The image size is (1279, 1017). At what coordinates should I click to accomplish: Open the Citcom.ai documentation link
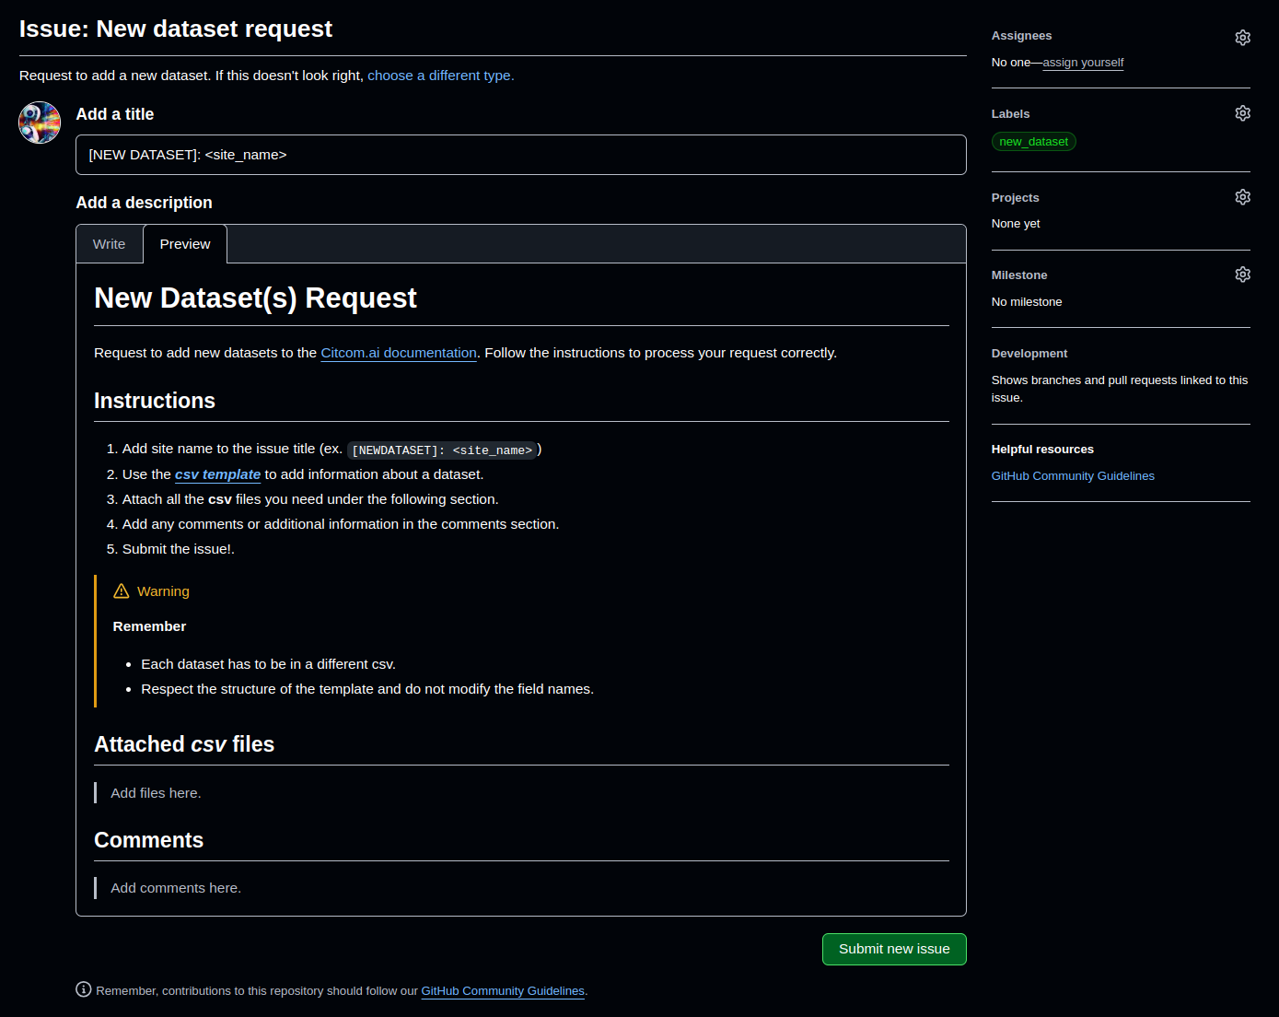point(399,353)
